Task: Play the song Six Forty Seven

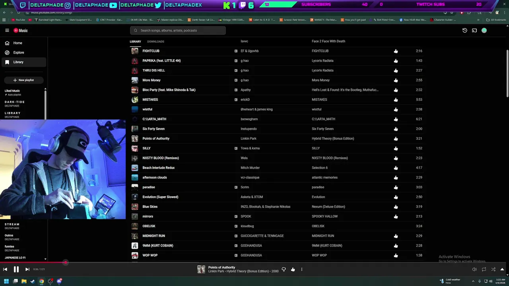Action: click(153, 129)
